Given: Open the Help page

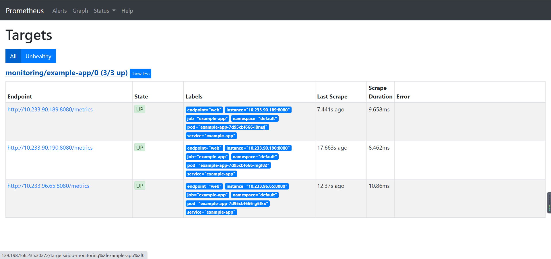Looking at the screenshot, I should click(127, 11).
